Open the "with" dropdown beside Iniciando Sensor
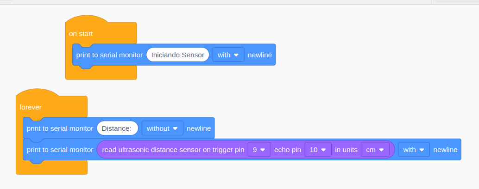This screenshot has width=479, height=189. pyautogui.click(x=228, y=55)
